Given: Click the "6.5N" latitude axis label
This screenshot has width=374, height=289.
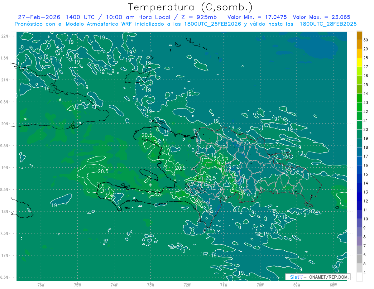Looking at the screenshot, I should [x=5, y=277].
